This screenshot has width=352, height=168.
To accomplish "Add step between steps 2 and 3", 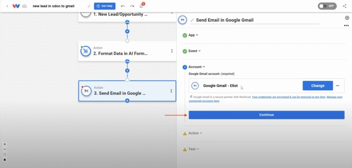I will point(127,71).
